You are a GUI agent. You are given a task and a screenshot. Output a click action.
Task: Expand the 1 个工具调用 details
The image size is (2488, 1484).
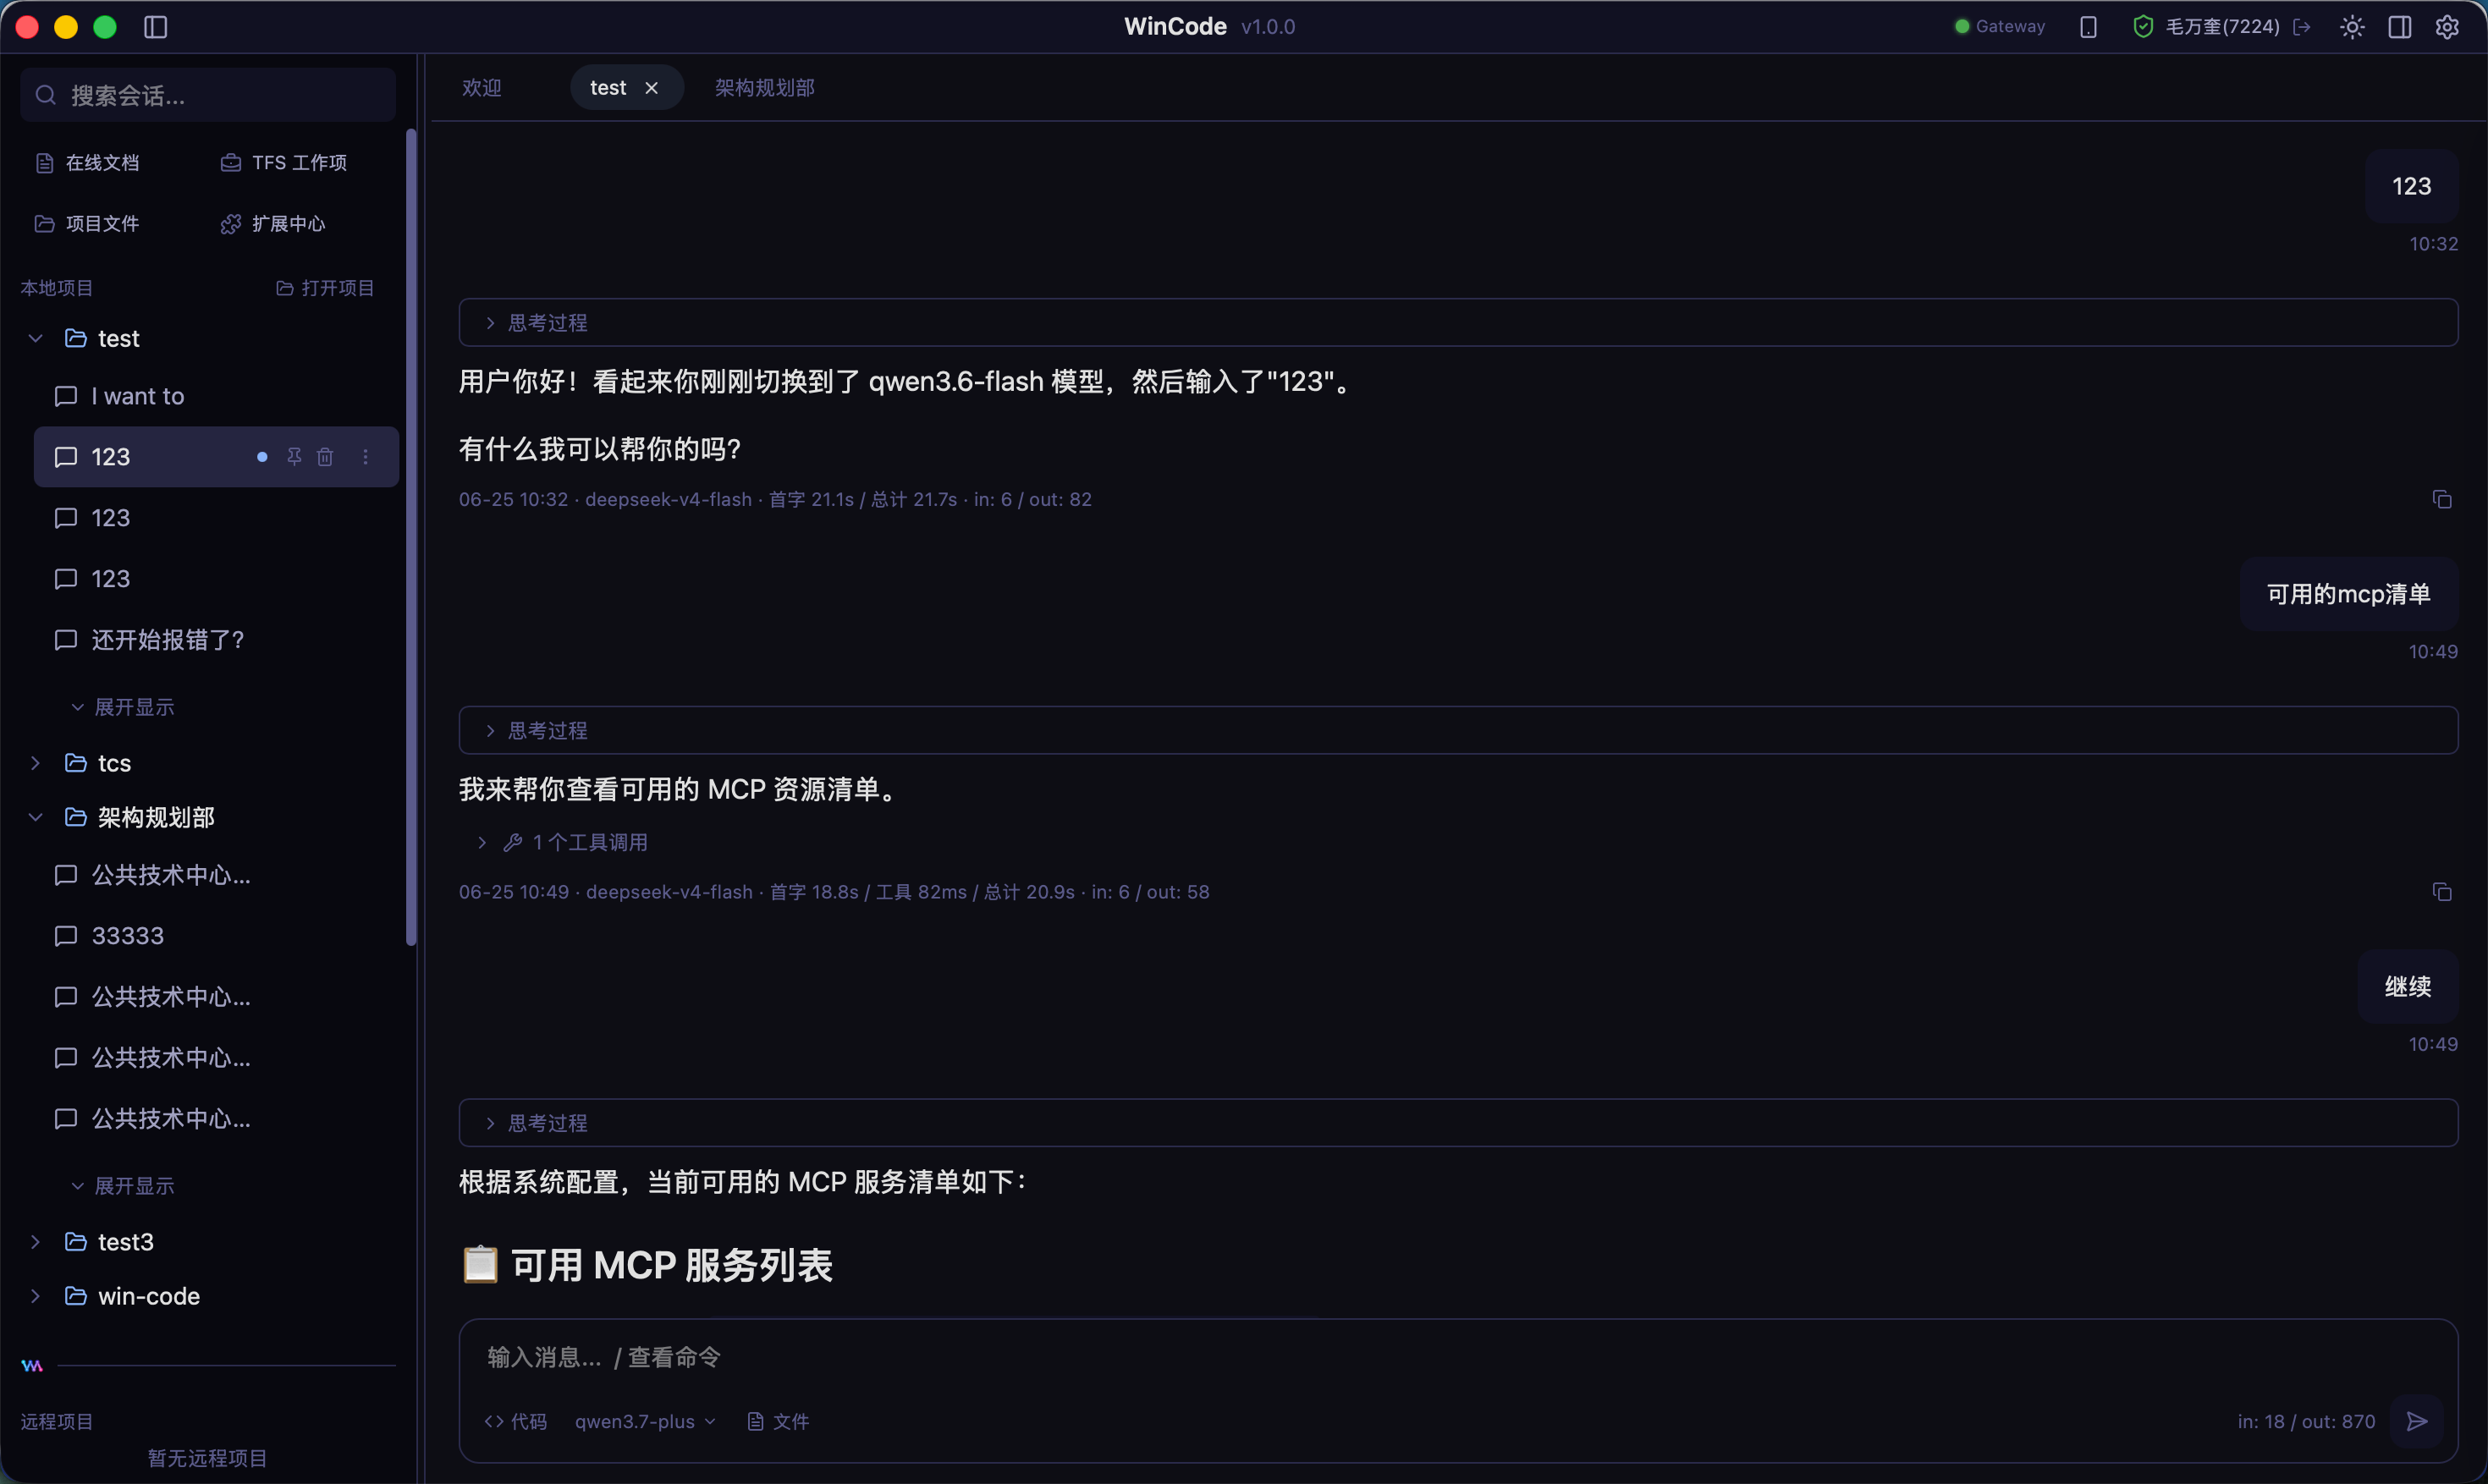(562, 843)
